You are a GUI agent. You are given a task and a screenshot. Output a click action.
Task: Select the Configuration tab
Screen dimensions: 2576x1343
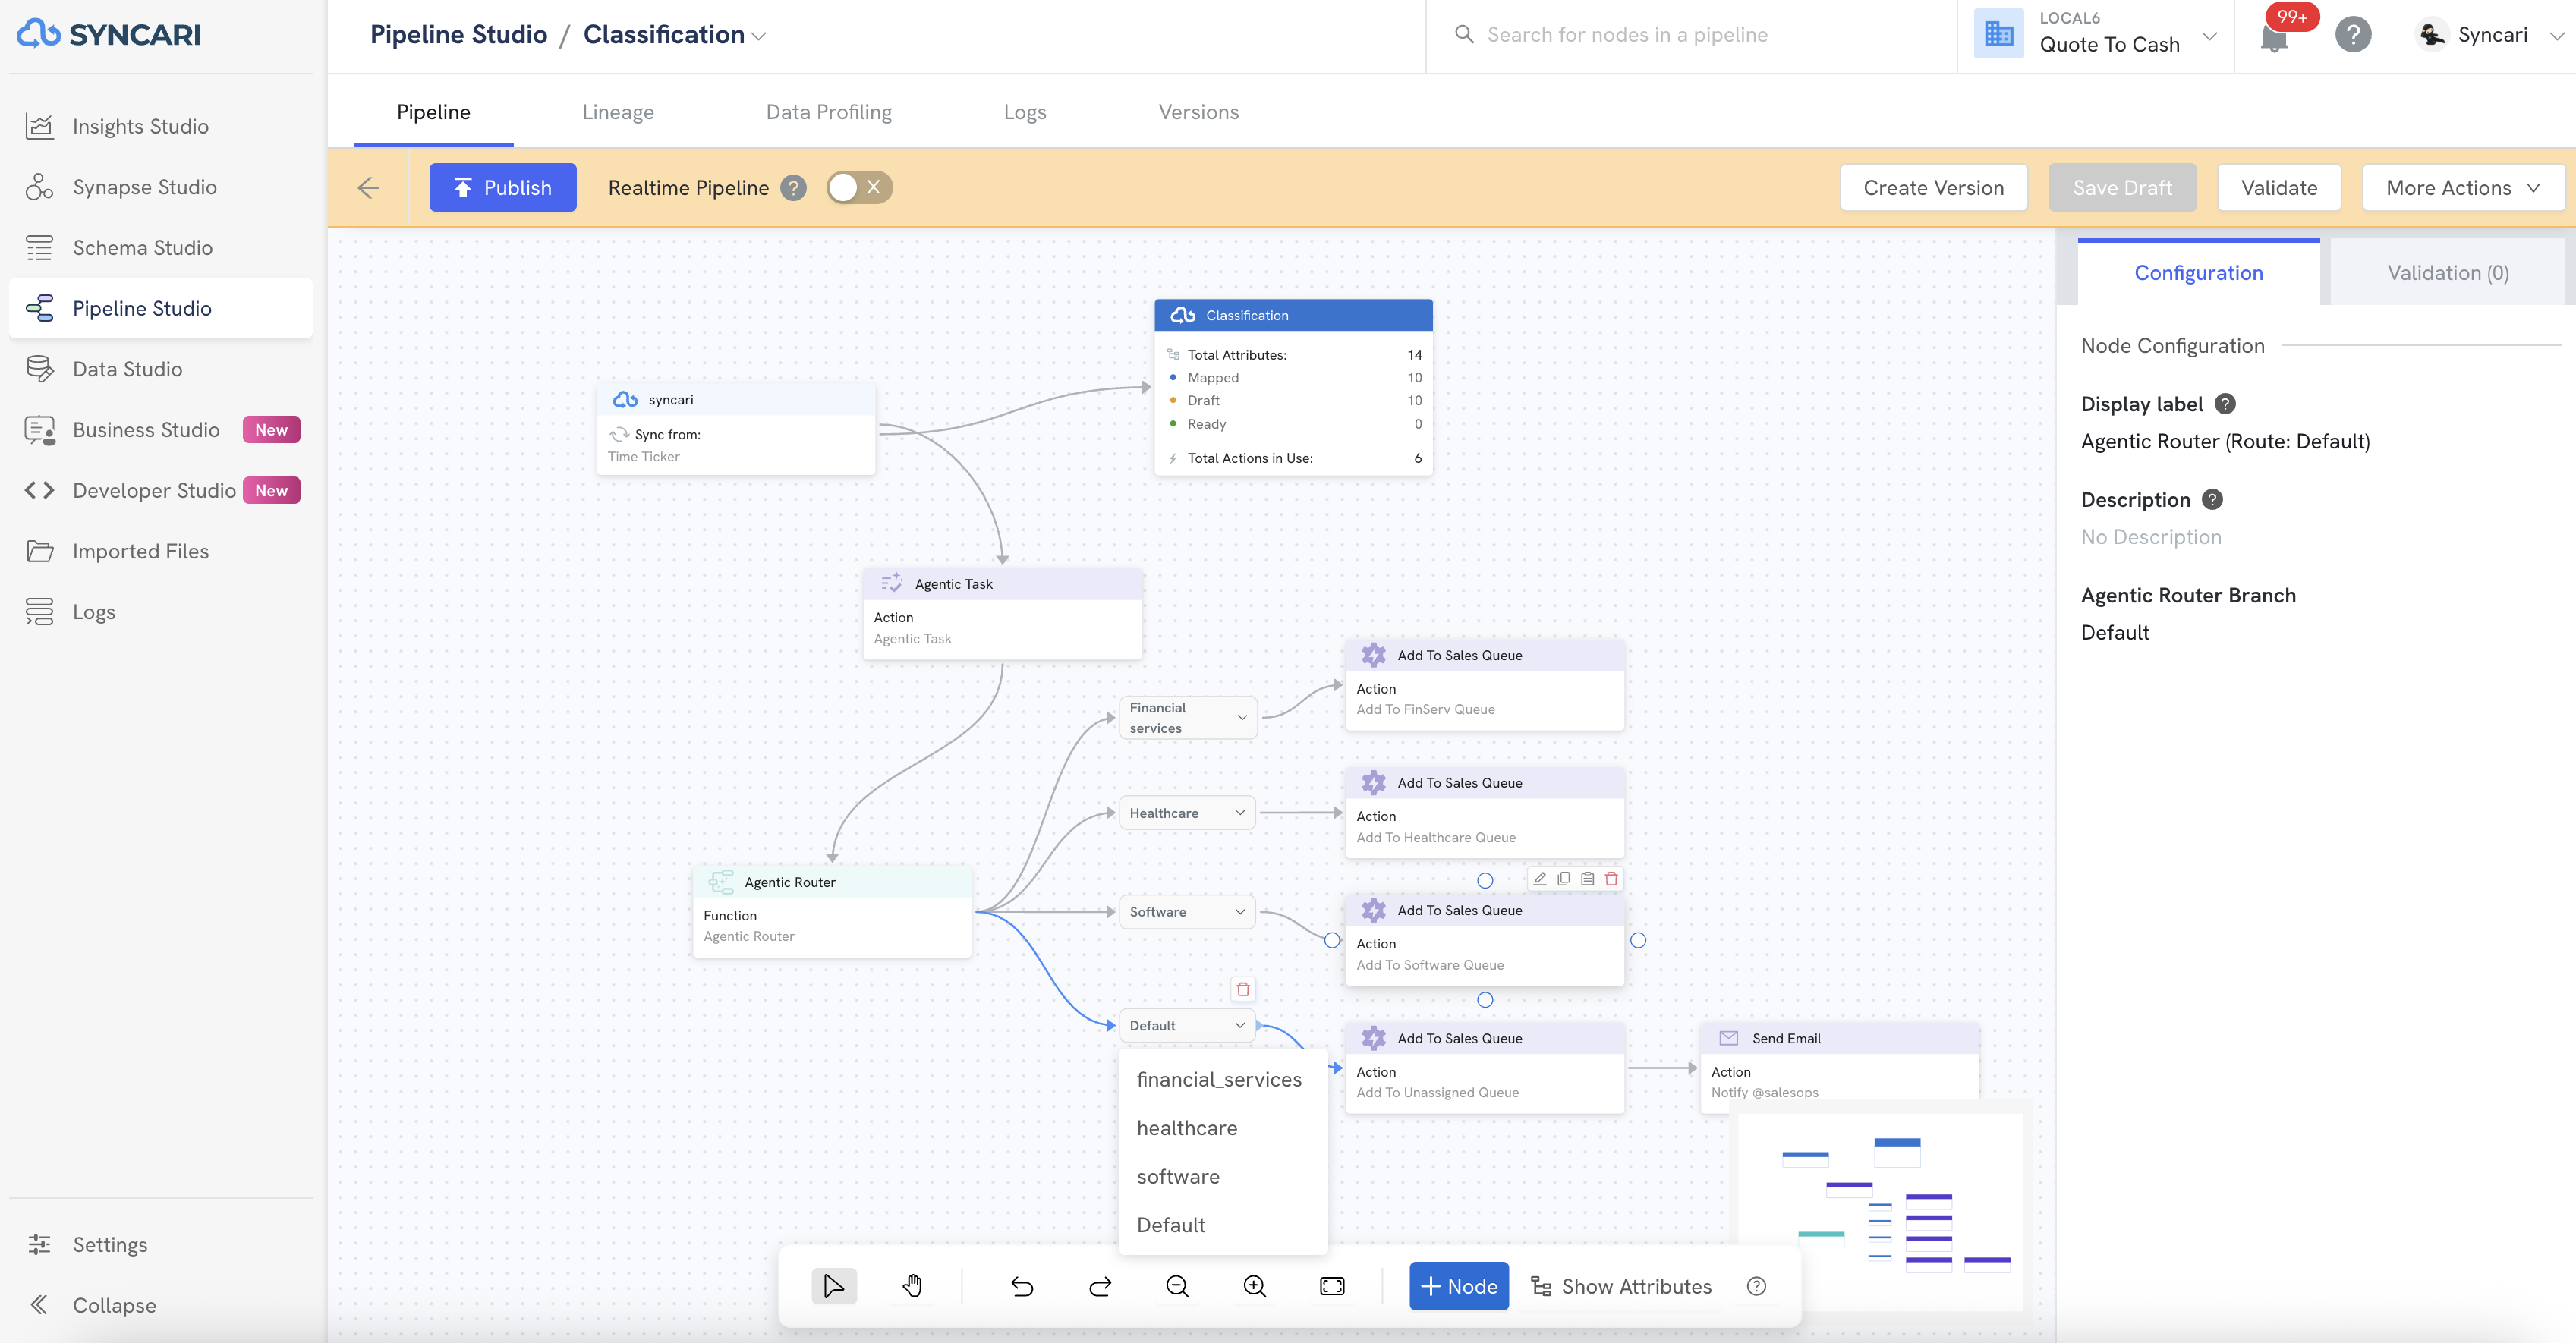2198,273
